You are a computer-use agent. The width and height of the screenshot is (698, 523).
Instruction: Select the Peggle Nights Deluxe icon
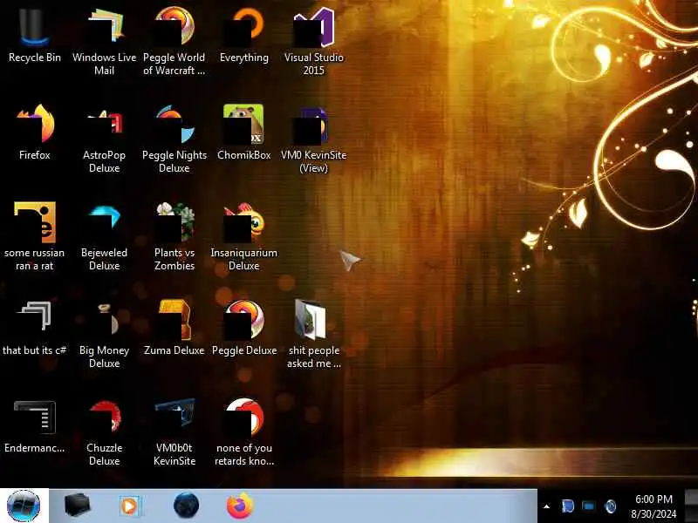[x=174, y=140]
